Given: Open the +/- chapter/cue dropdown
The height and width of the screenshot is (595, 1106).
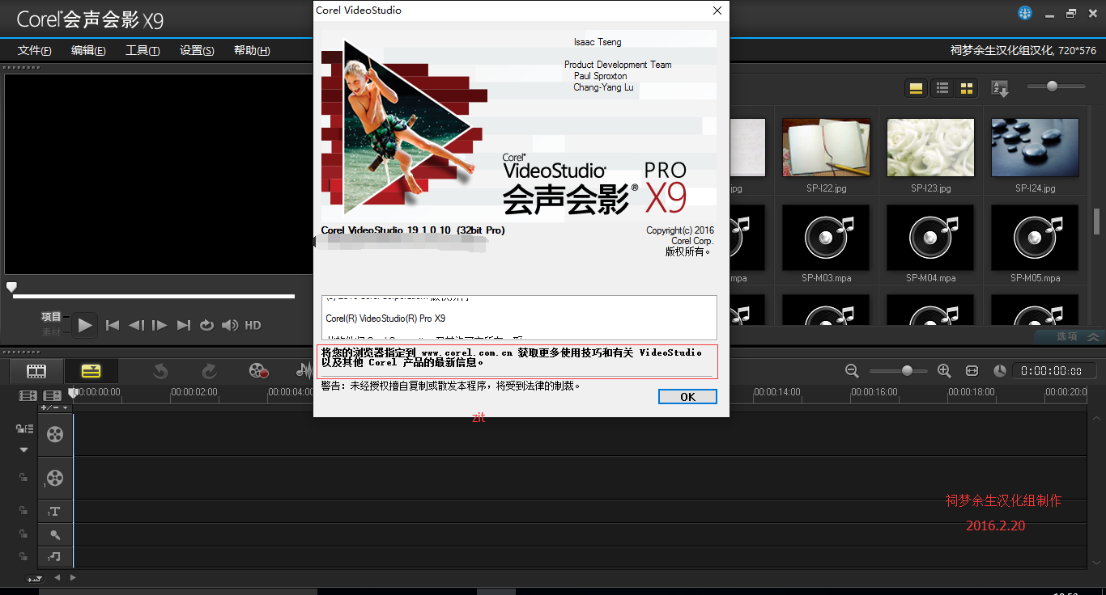Looking at the screenshot, I should pyautogui.click(x=55, y=407).
